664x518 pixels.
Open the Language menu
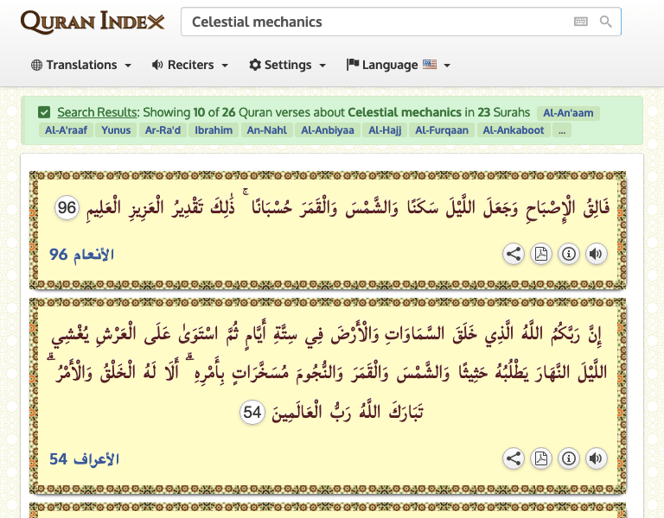click(x=399, y=65)
